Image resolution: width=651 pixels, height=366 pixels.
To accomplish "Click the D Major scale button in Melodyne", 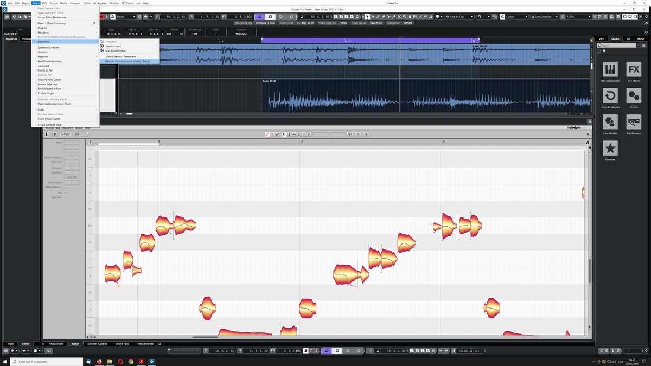I will pos(65,134).
